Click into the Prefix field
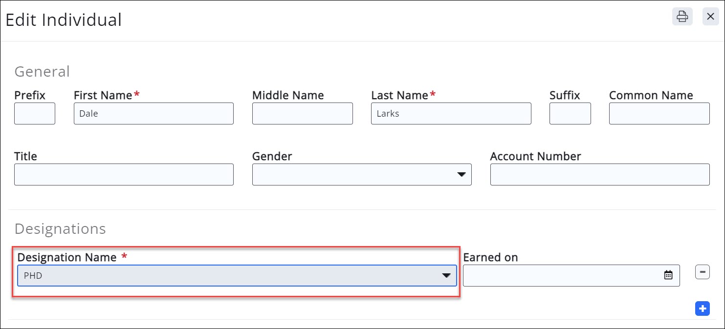The image size is (725, 329). pyautogui.click(x=35, y=114)
